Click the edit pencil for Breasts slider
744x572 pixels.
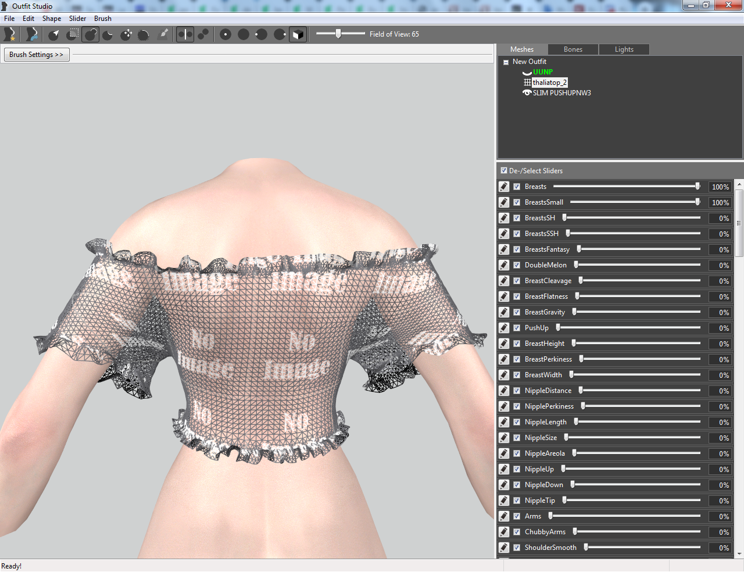click(x=504, y=187)
